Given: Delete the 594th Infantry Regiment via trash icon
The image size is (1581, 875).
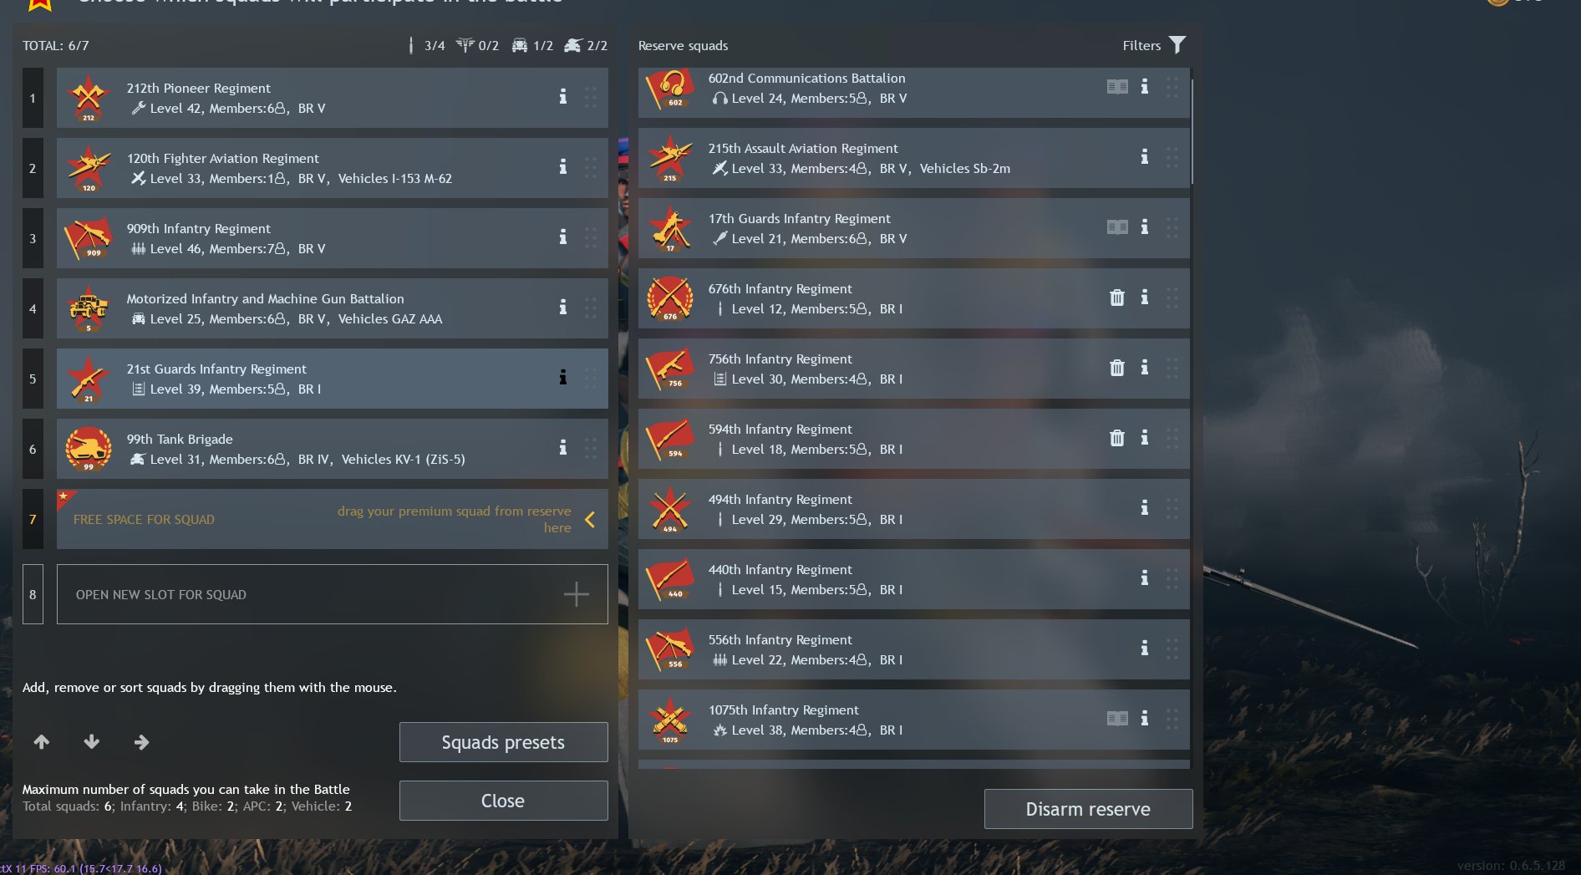Looking at the screenshot, I should 1116,438.
